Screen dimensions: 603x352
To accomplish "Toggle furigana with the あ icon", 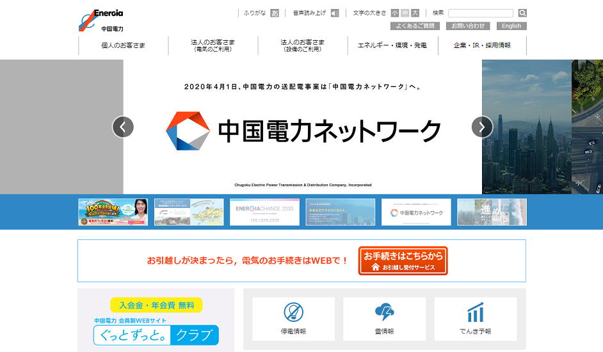I will [x=275, y=13].
